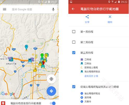Tap the 09:22 clock in status bar
Viewport: 129px width, 105px height.
(x=124, y=2)
